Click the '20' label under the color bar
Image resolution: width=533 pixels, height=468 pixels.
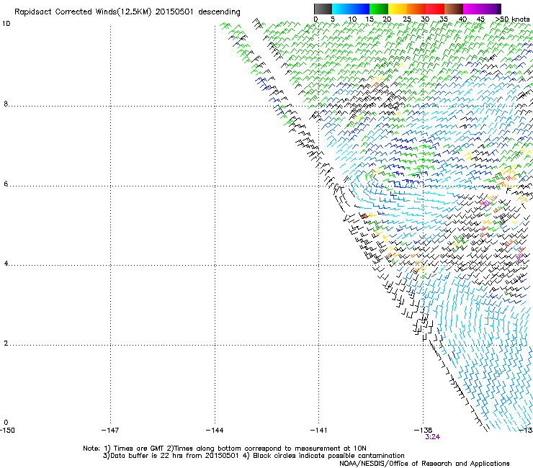click(387, 19)
